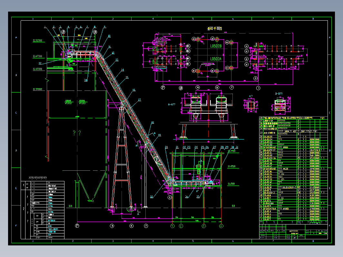Click the L0502B label in foundation plan
The image size is (343, 257).
click(216, 46)
